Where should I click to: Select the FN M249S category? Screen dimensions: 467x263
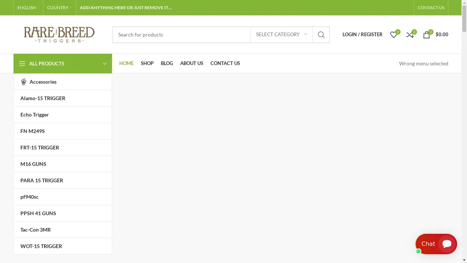(x=63, y=131)
